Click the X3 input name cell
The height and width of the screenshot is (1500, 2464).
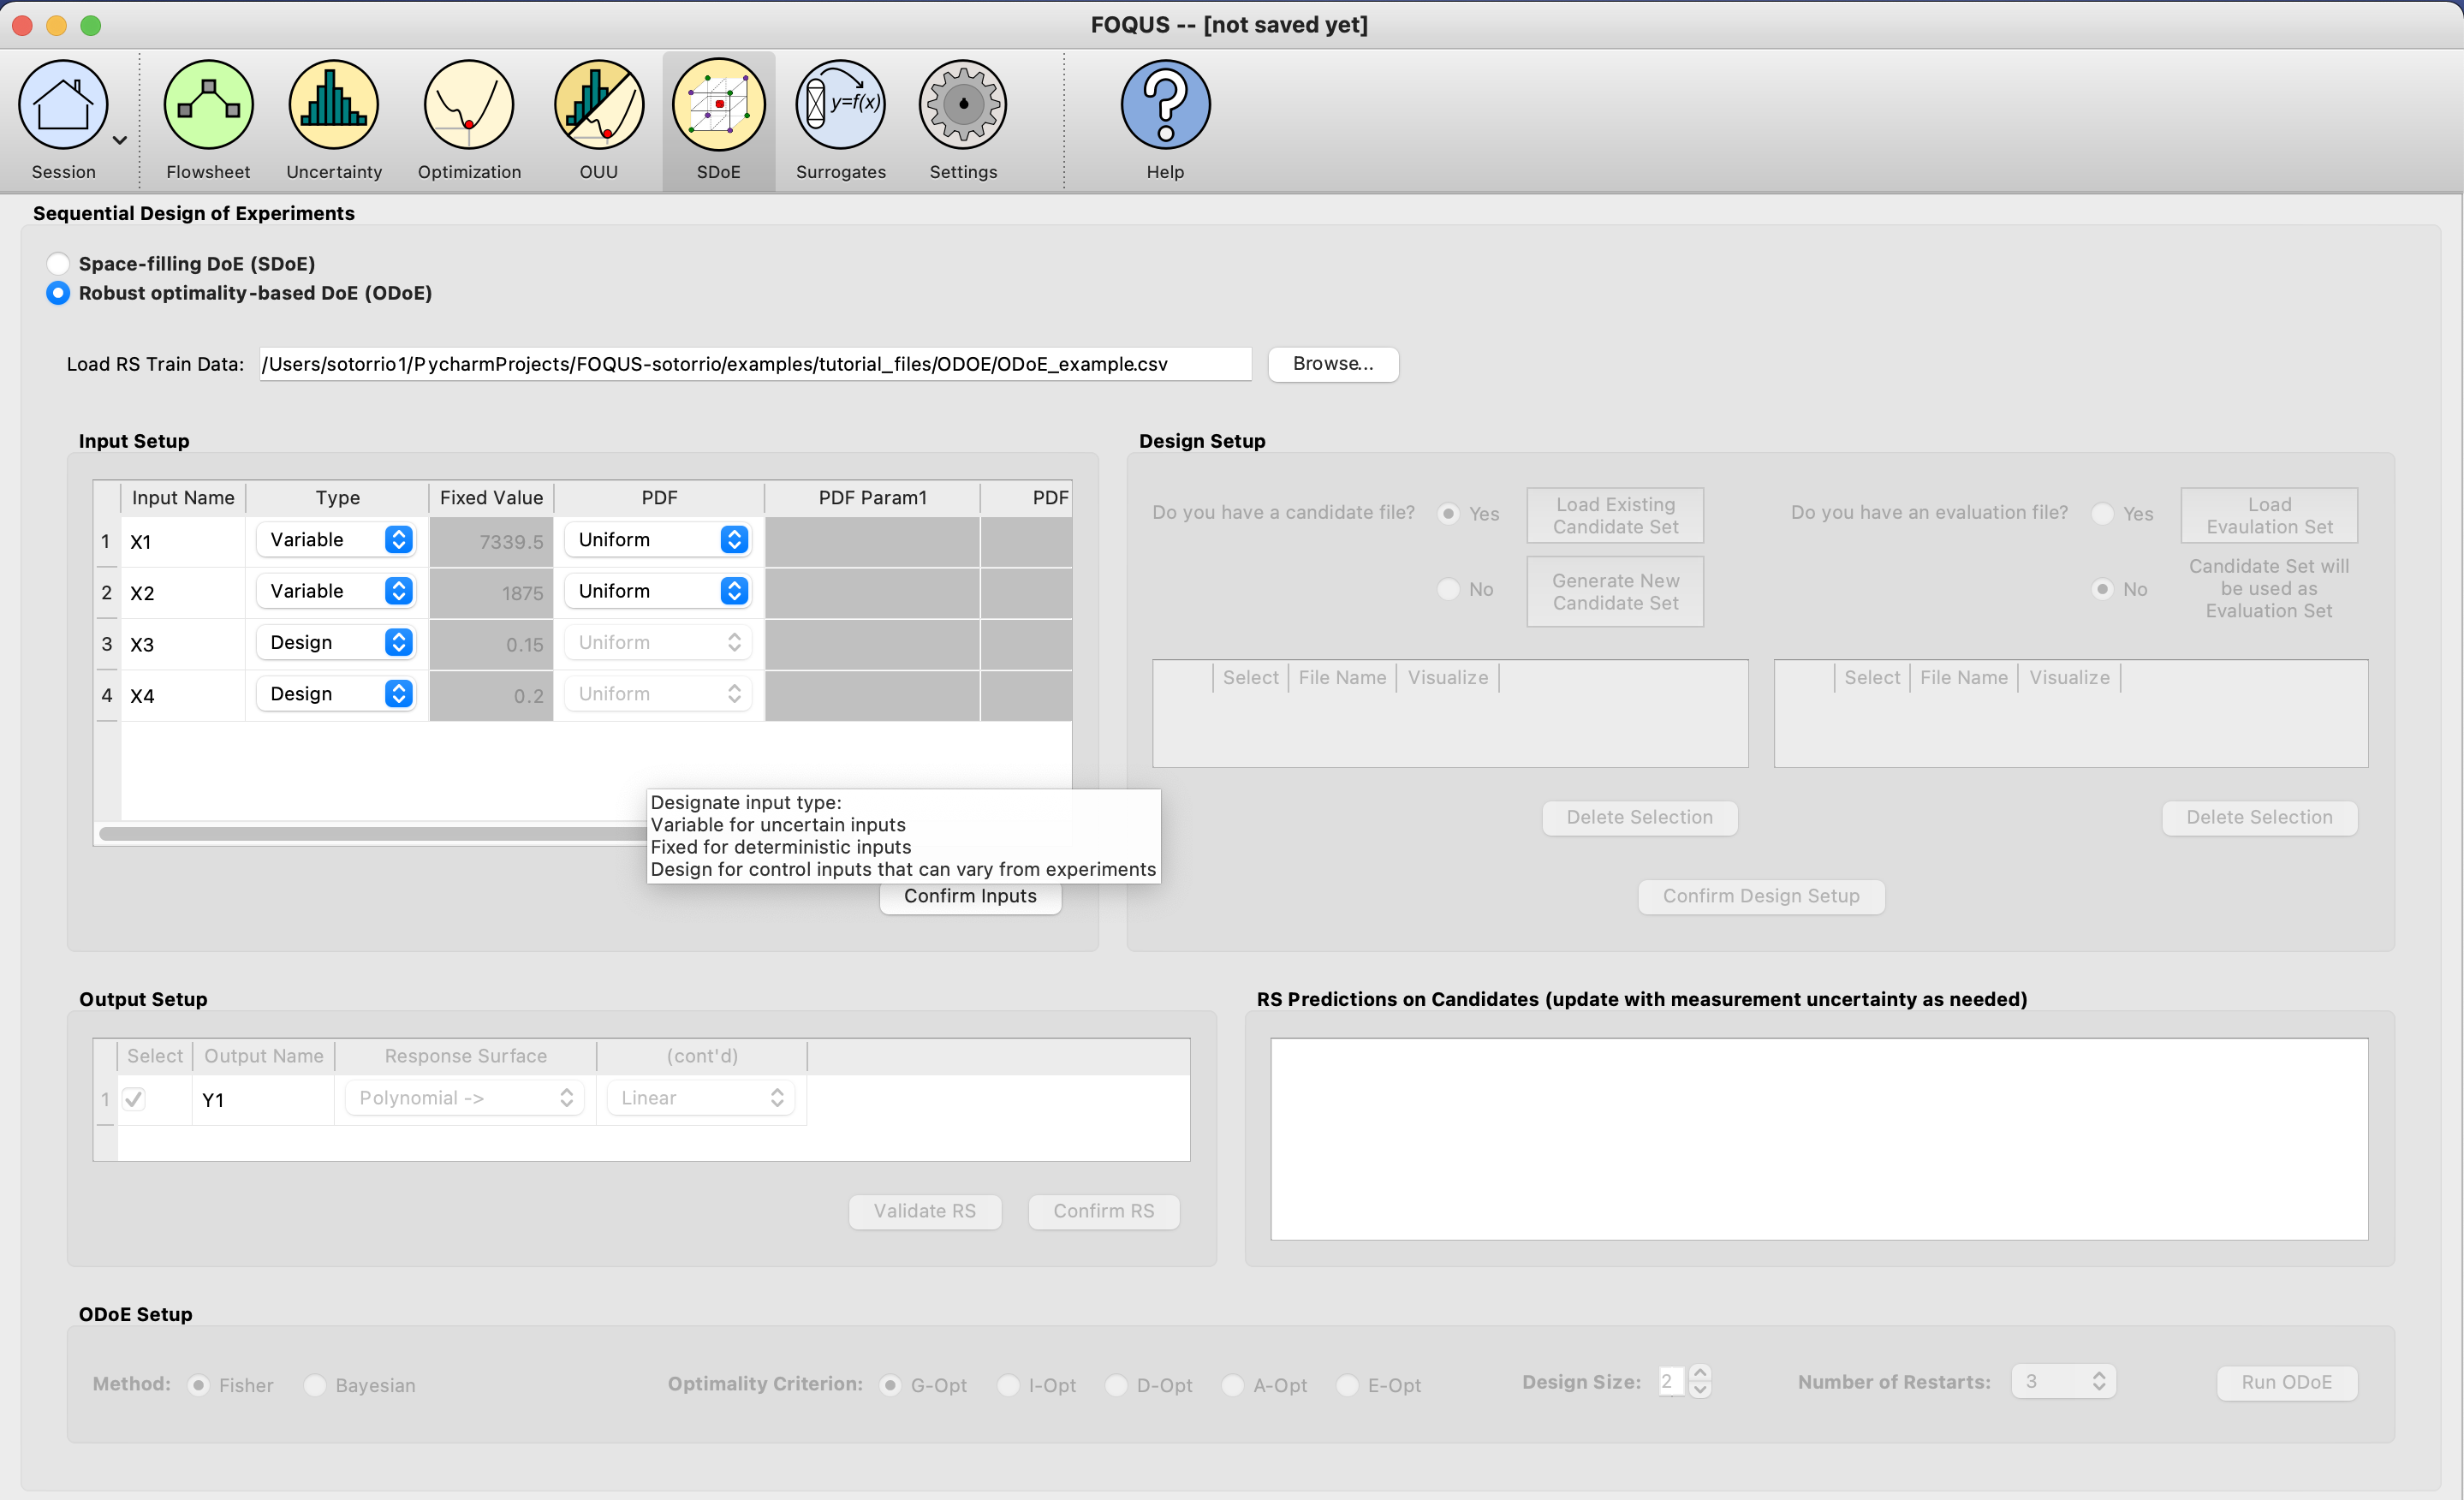(x=183, y=644)
